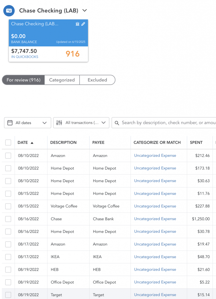
Task: Select the checkbox for the IKEA row
Action: [8, 257]
